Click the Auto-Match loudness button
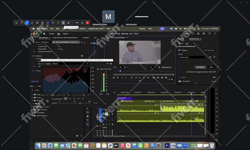Viewport: 250px width, 150px height. click(x=200, y=67)
